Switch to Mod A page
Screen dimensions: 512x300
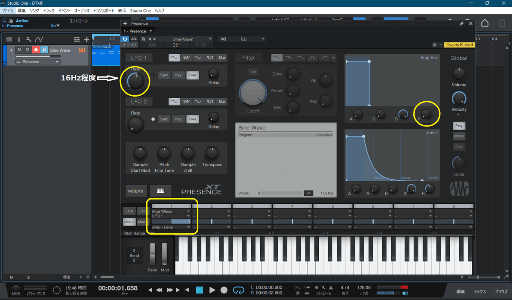pos(129,222)
